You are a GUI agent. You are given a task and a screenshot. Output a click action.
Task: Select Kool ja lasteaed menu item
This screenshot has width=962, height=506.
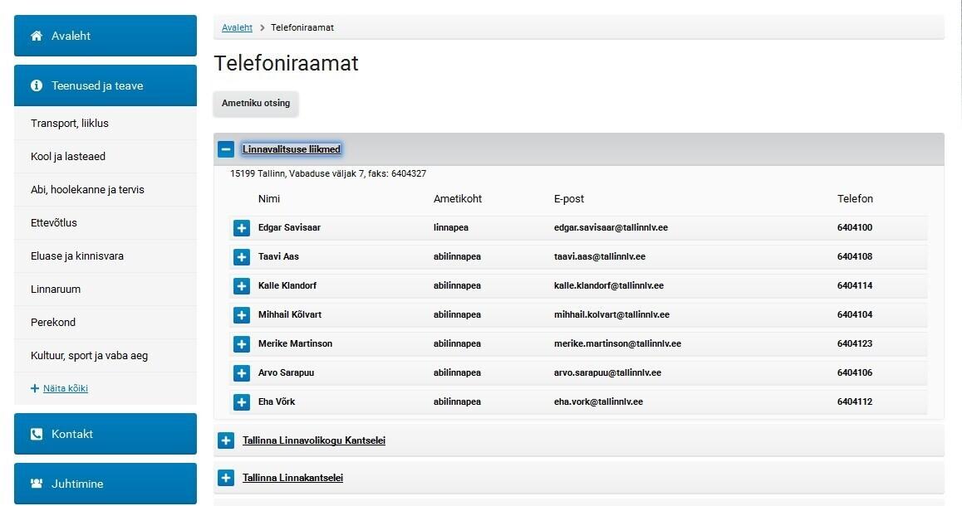(106, 156)
